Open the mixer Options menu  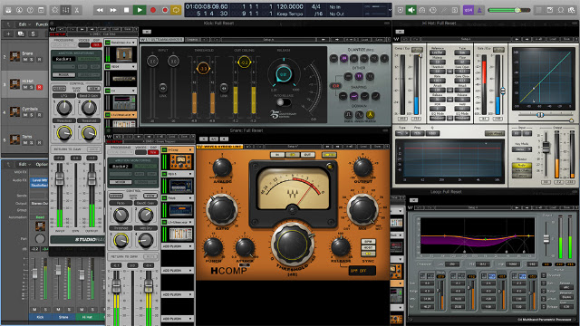42,164
